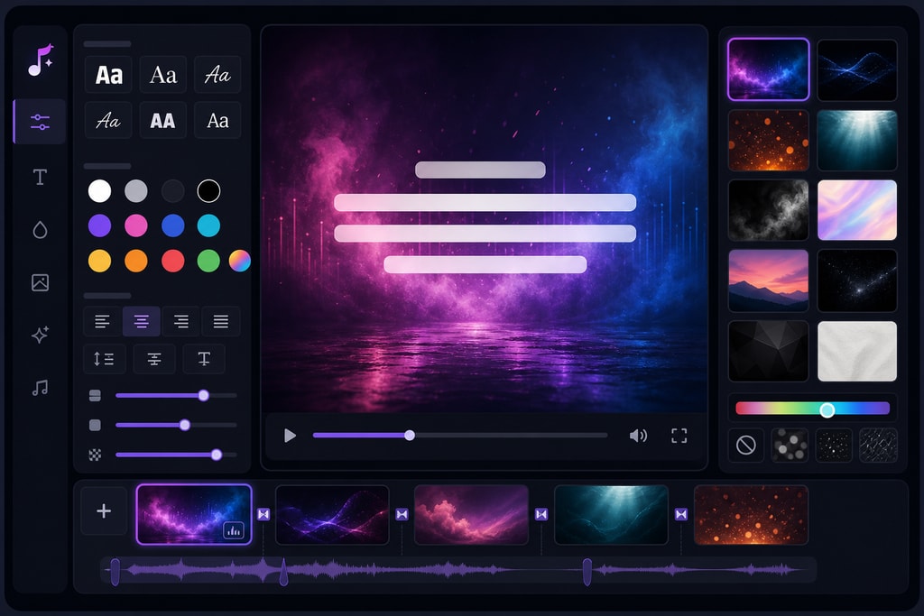Open the music note sidebar tool
Screen dimensions: 924x616
tap(40, 388)
